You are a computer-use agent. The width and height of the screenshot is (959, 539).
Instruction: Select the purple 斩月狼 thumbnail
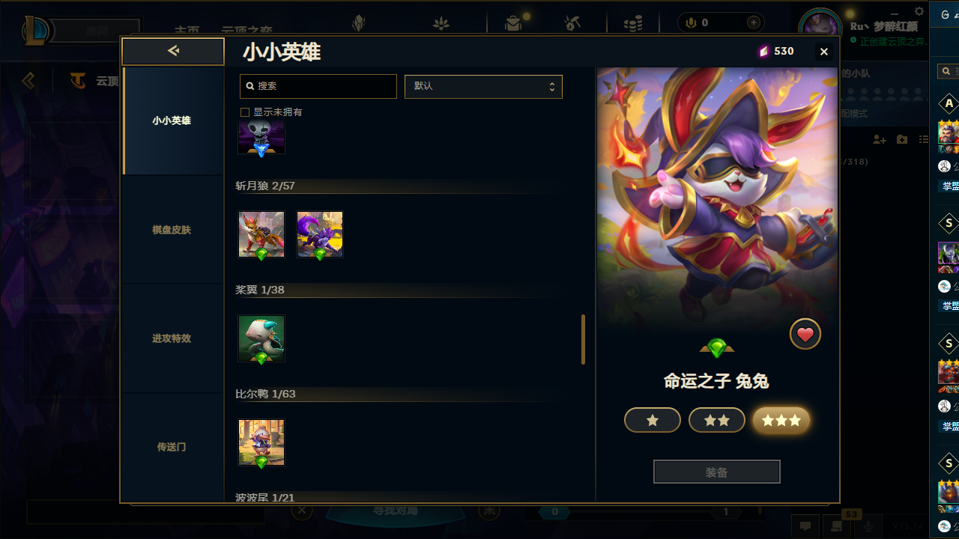320,234
